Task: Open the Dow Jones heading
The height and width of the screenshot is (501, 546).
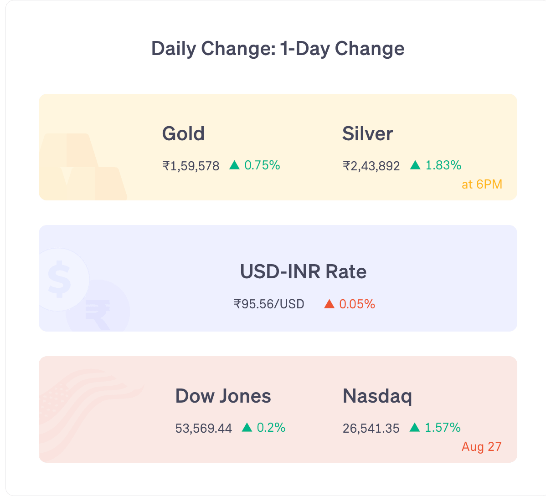Action: pos(223,396)
